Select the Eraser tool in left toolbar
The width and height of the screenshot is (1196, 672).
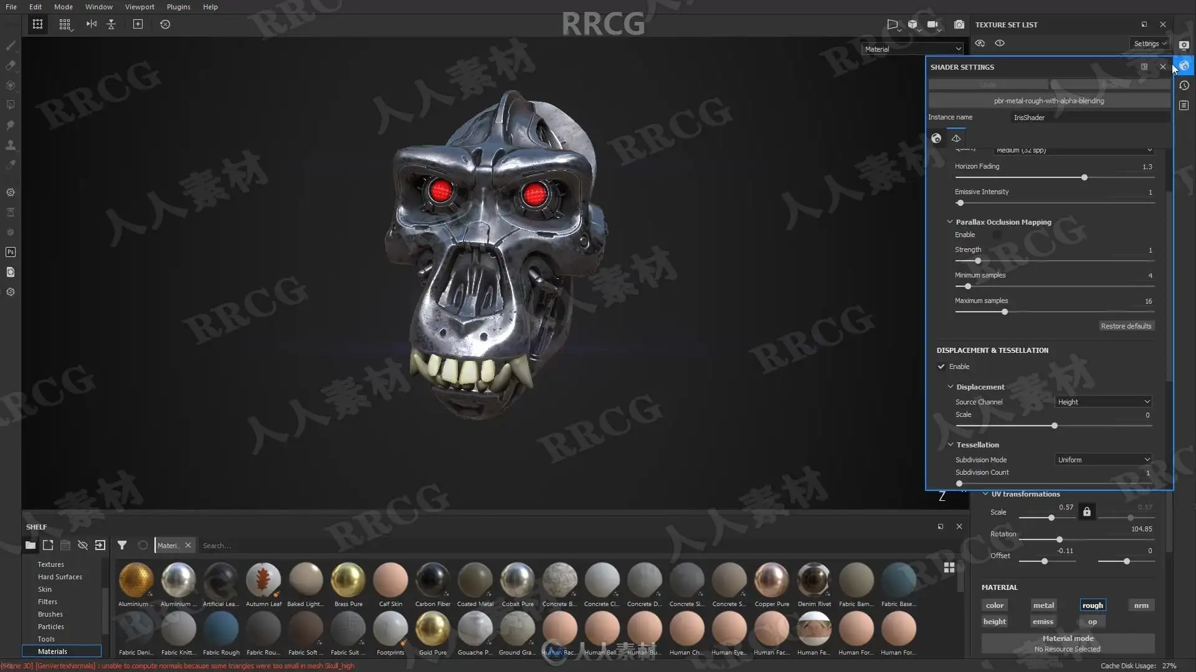[11, 65]
